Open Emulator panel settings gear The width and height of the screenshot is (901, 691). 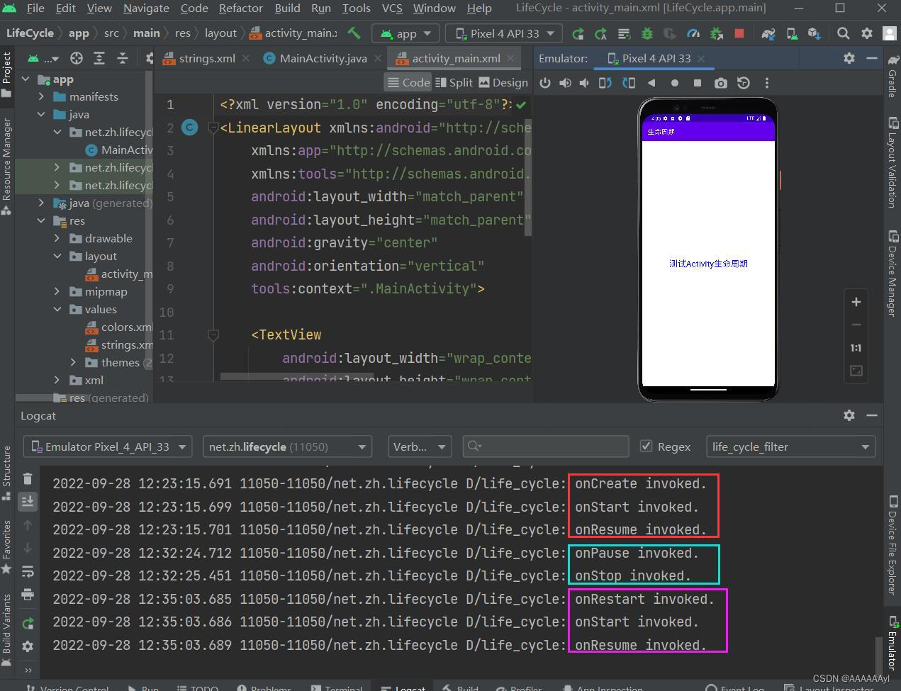pos(849,58)
